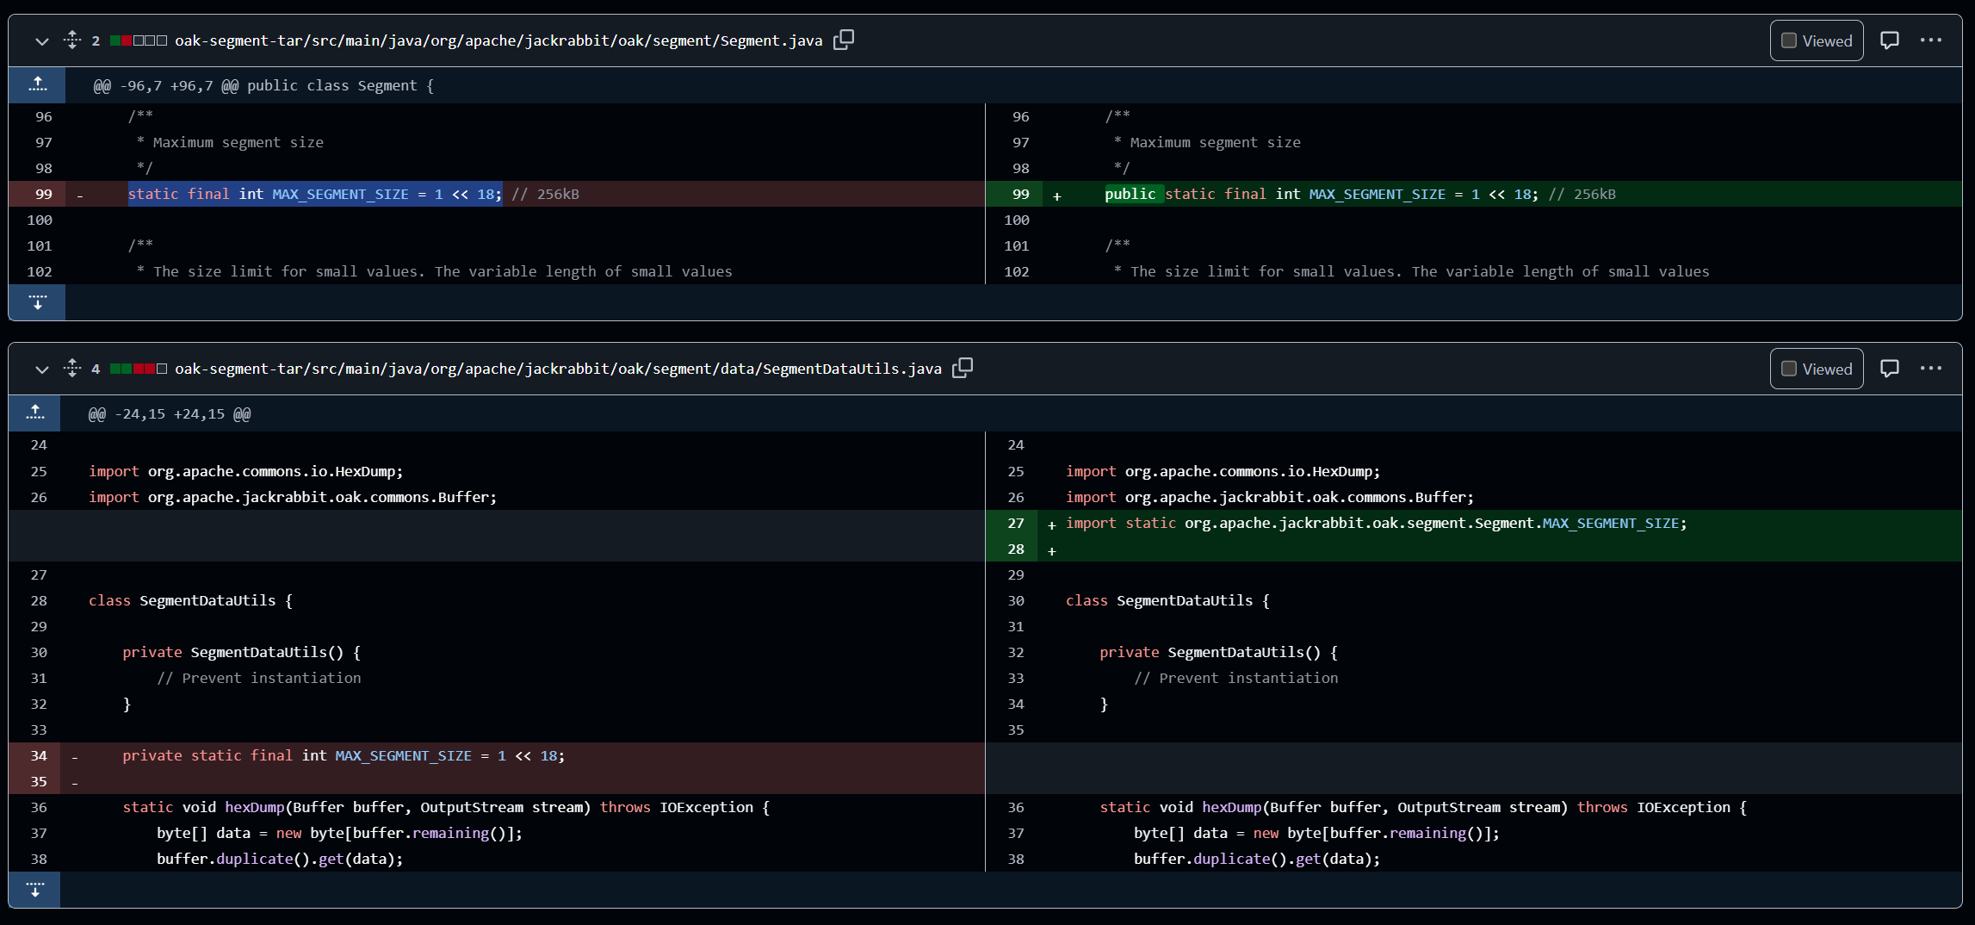This screenshot has height=925, width=1975.
Task: Click left line 26 'import org.apache.jackrabbit.oak.commons.Buffer;'
Action: click(x=293, y=497)
